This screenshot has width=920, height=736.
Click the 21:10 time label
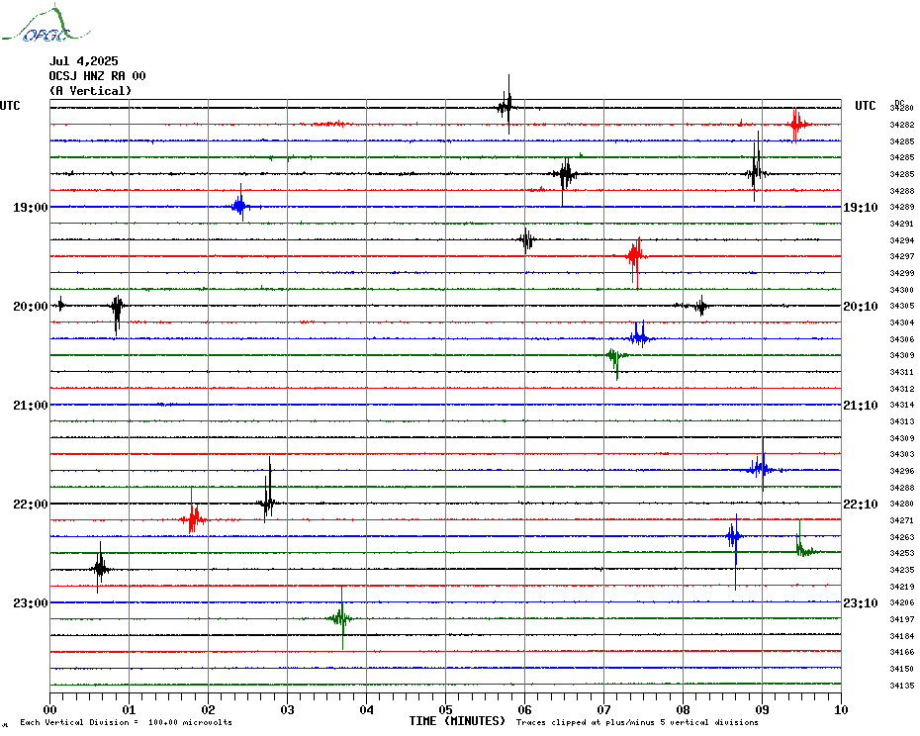pos(861,405)
